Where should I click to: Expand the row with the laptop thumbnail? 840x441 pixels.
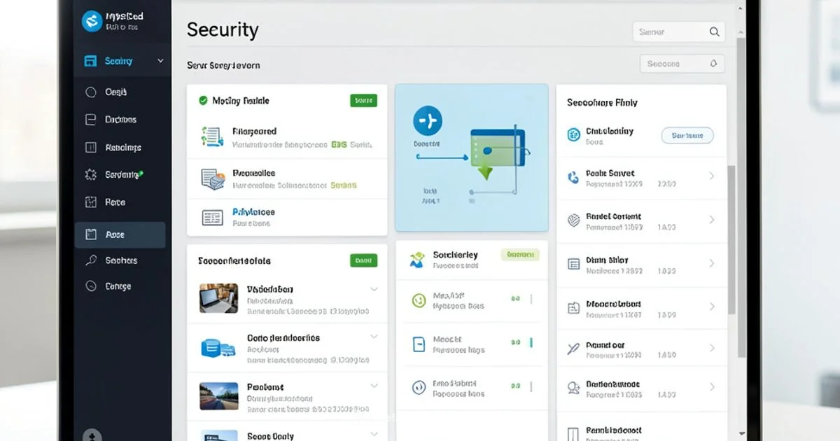point(374,289)
